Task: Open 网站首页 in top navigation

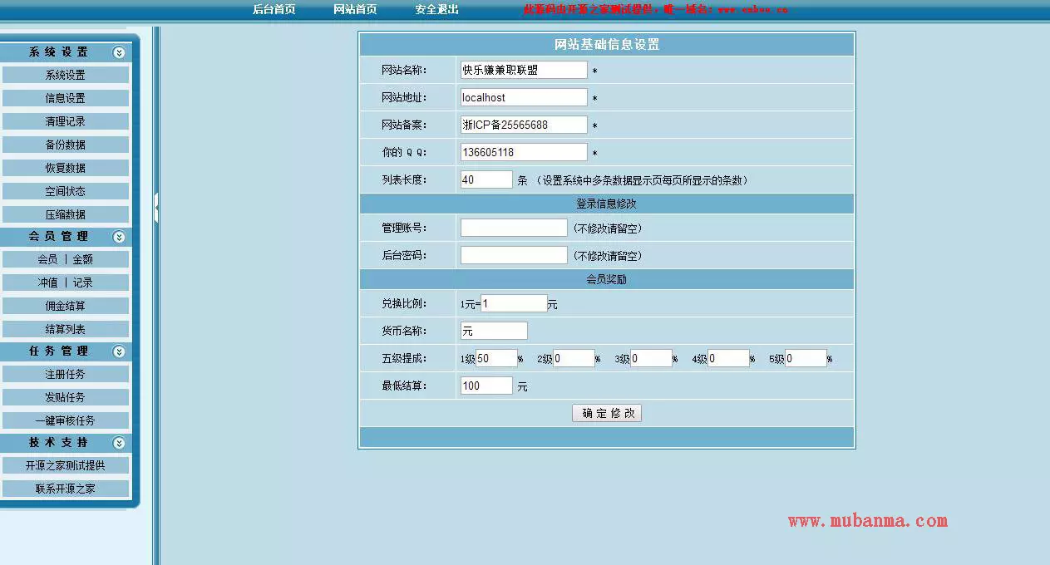Action: click(x=355, y=9)
